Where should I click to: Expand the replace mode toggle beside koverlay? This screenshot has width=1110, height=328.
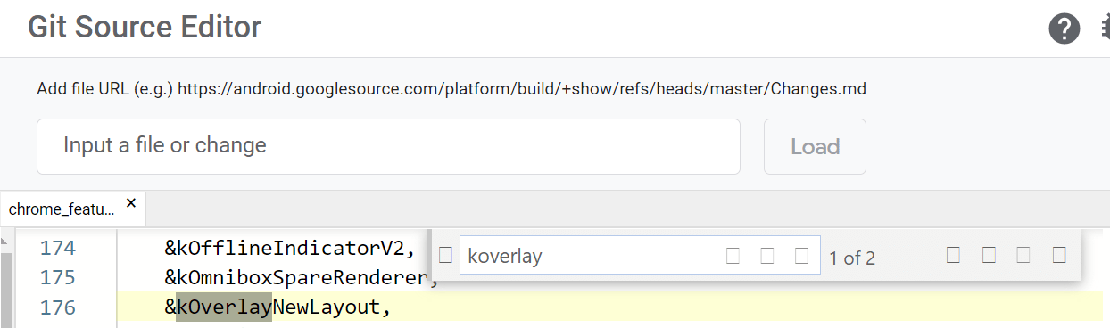pos(445,257)
